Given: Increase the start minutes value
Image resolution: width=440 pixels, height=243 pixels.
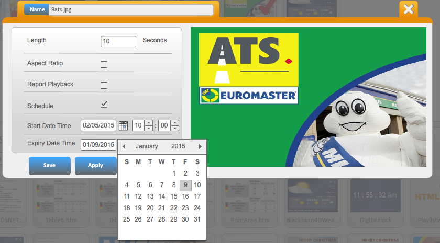Looking at the screenshot, I should pyautogui.click(x=175, y=123).
